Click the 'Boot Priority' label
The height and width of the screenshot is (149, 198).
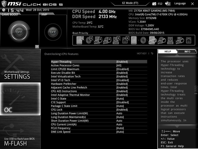[x=80, y=33]
